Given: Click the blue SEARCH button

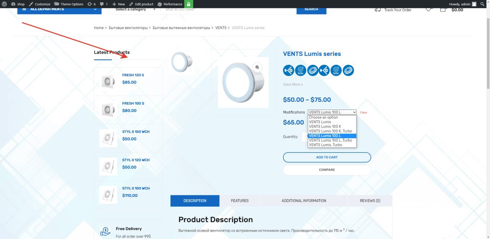Looking at the screenshot, I should [x=311, y=9].
